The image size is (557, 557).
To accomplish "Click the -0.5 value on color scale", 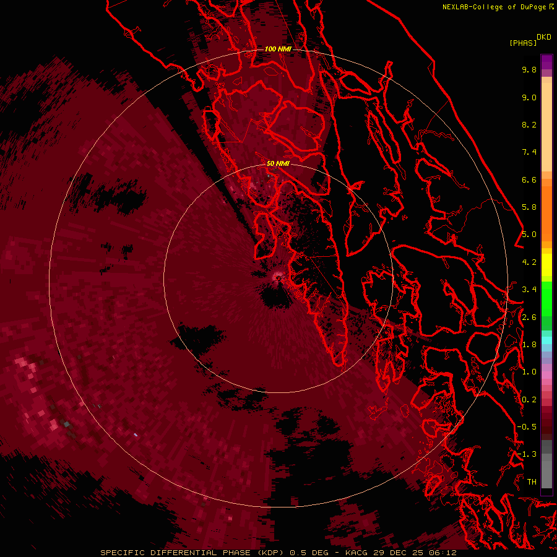I will click(527, 427).
